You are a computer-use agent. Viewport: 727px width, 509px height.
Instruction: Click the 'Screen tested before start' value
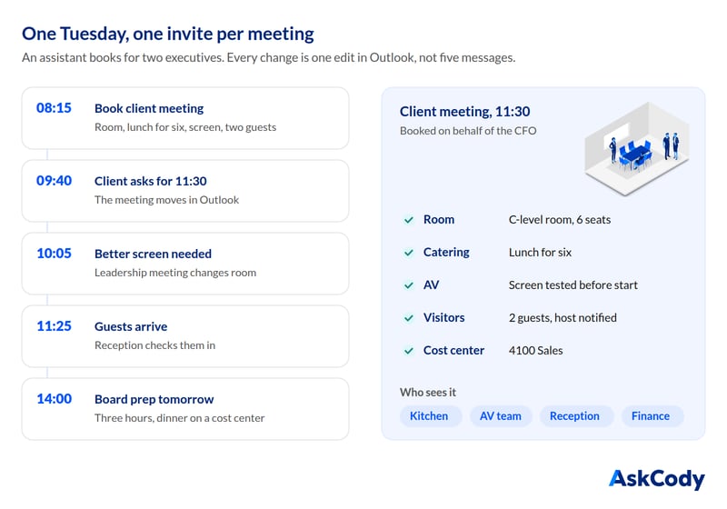click(x=573, y=285)
